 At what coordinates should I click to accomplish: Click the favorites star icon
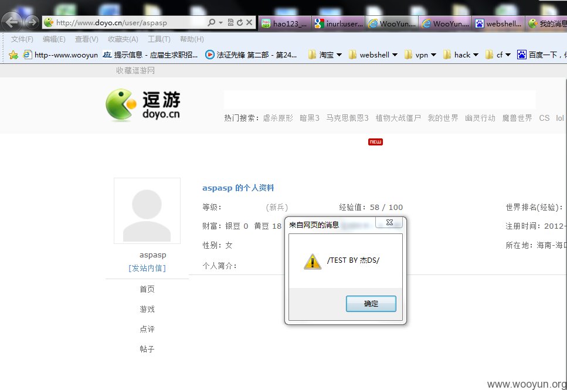(x=13, y=55)
